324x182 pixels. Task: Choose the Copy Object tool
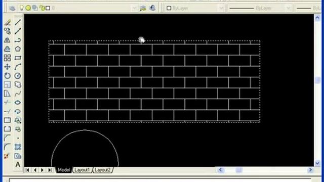(8, 31)
